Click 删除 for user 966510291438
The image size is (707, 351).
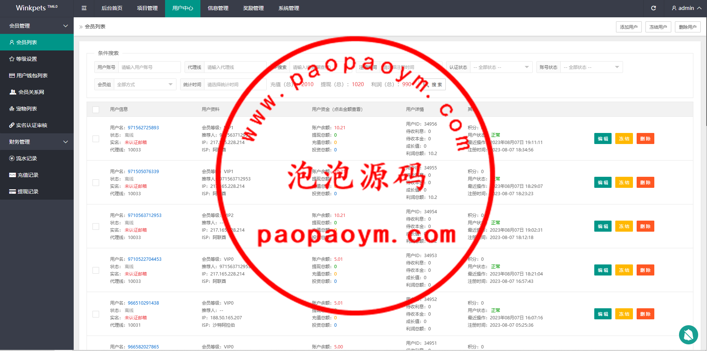645,314
